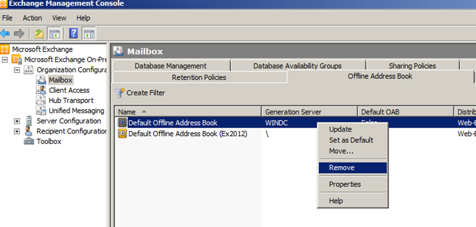
Task: Click the Toolbox node icon
Action: (x=29, y=141)
